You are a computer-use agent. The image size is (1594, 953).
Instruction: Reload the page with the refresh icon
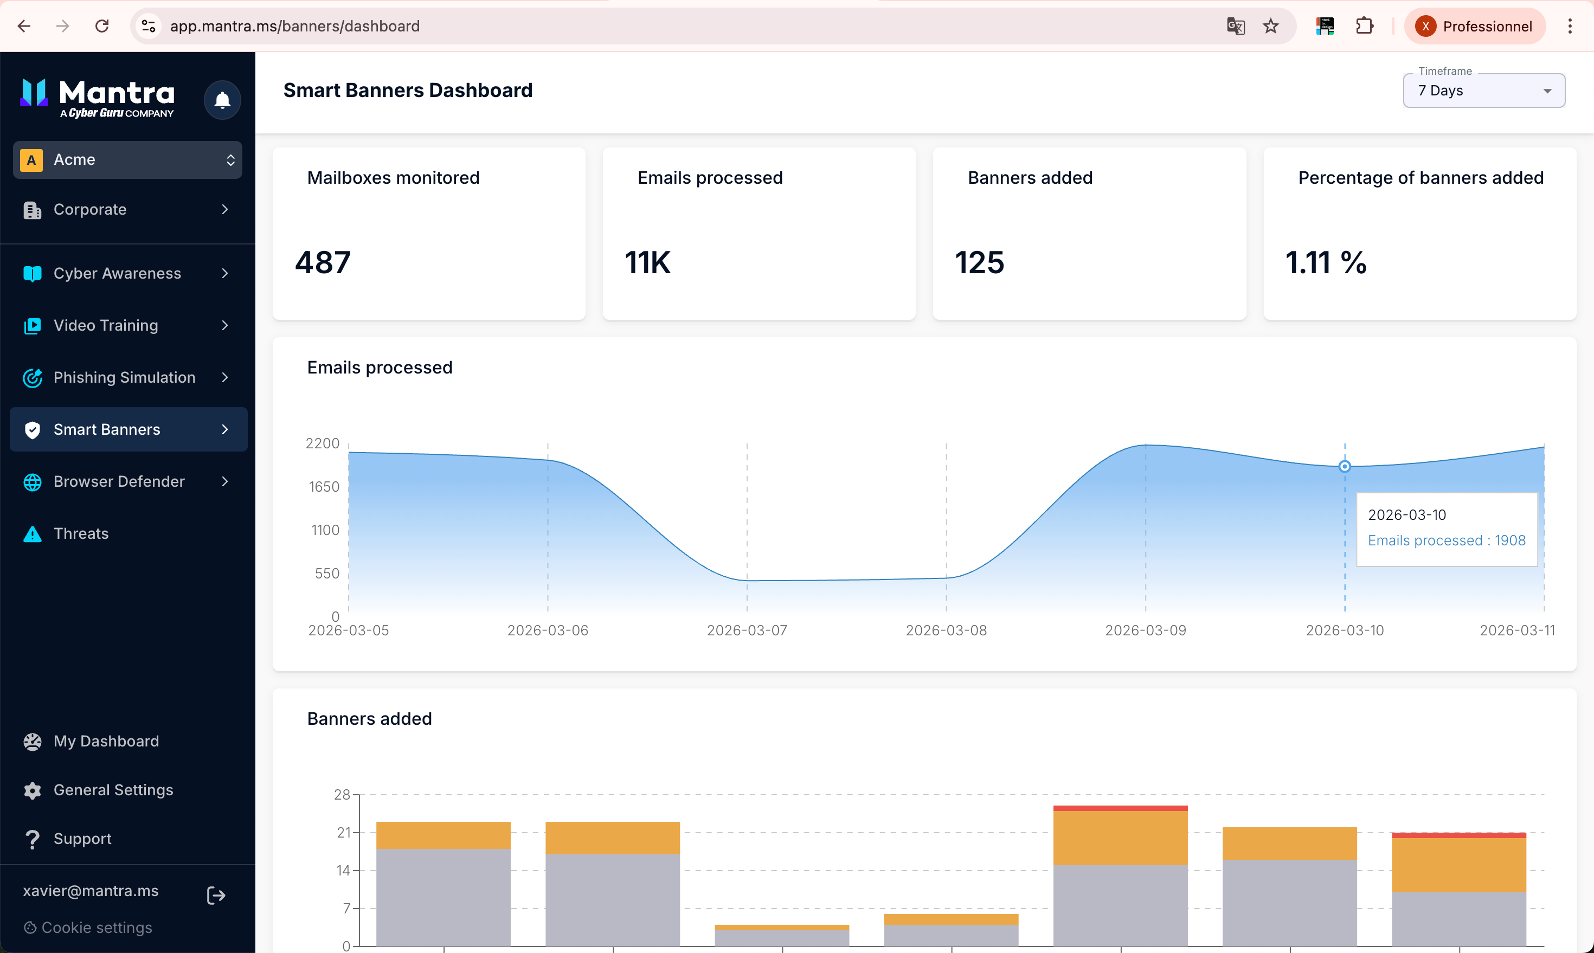(101, 27)
